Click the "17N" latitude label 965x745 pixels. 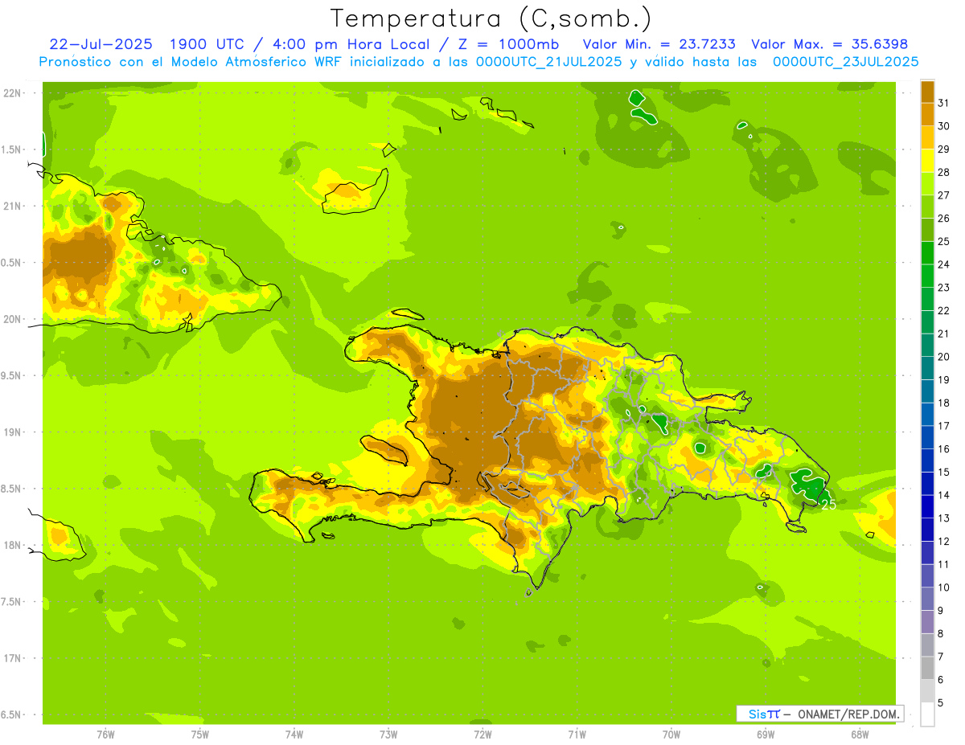(x=11, y=658)
